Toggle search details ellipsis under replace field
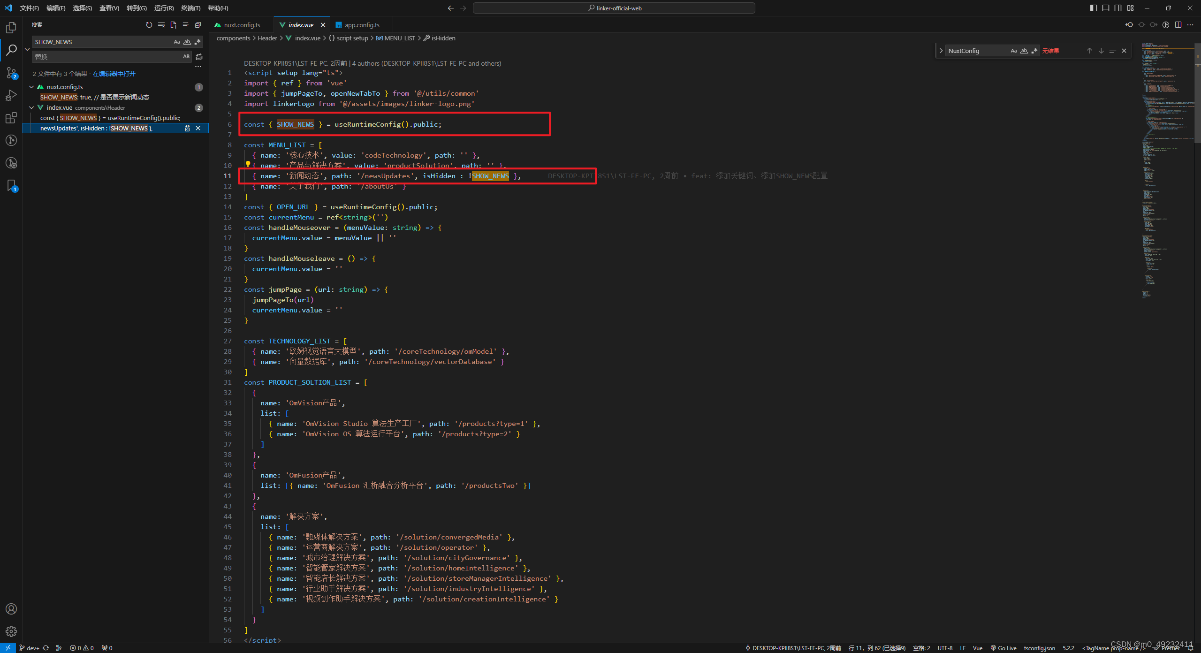This screenshot has height=653, width=1201. click(198, 67)
